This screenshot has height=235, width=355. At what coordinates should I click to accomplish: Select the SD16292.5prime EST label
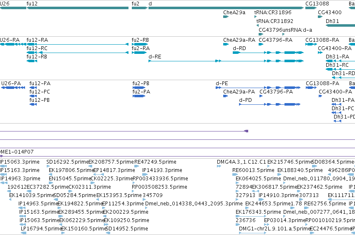click(x=67, y=162)
